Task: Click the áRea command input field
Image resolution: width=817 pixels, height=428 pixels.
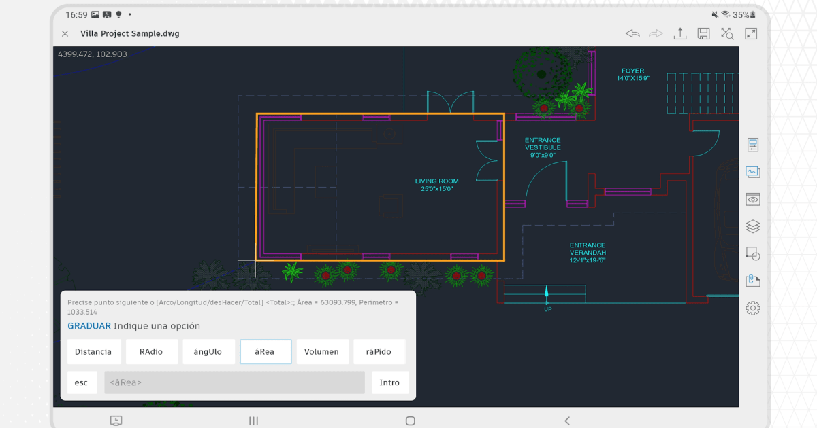Action: pos(234,382)
